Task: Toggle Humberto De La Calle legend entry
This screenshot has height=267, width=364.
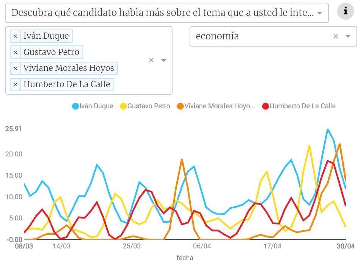Action: (x=302, y=106)
